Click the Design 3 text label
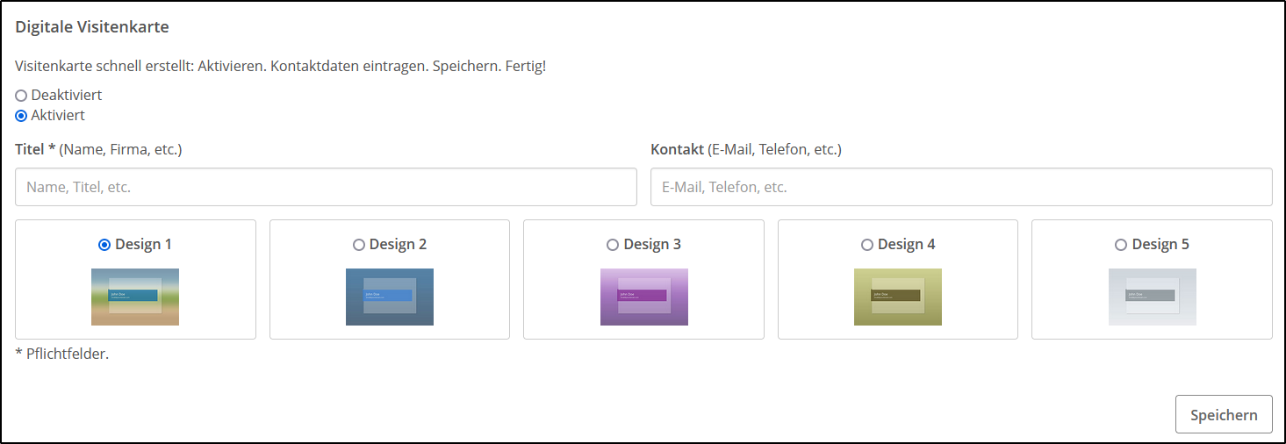The width and height of the screenshot is (1286, 444). 652,244
